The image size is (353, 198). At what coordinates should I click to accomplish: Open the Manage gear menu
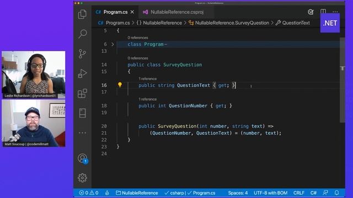click(x=82, y=178)
